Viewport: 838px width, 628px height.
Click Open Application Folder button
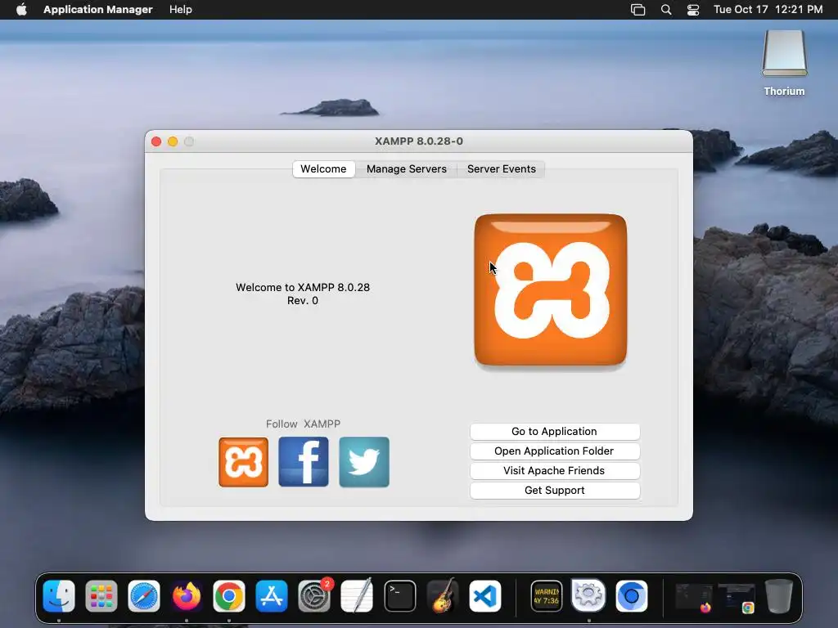554,451
